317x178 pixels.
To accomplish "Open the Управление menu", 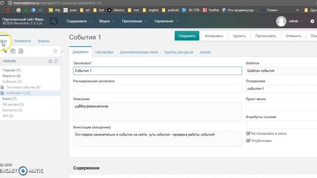I will (x=166, y=21).
